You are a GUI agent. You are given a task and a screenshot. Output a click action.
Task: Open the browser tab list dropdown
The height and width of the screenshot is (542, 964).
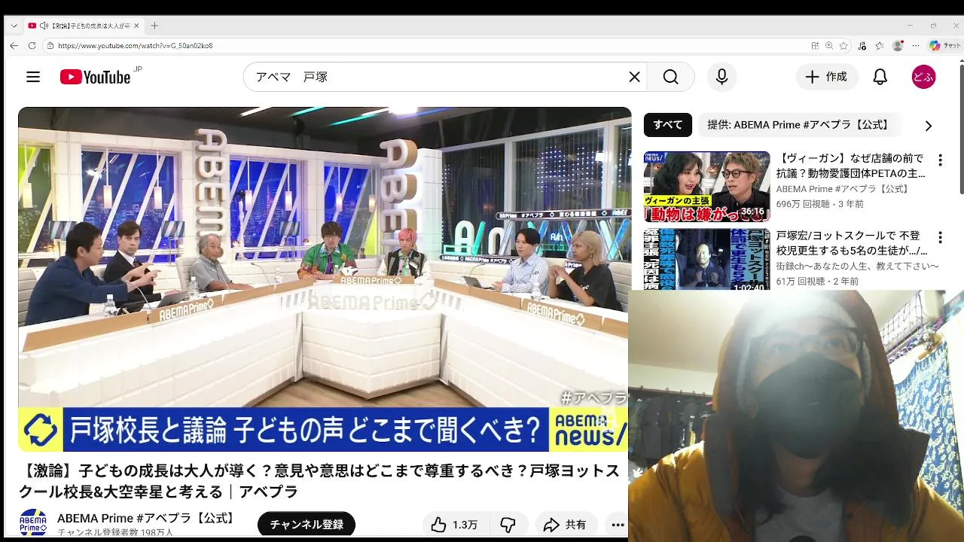tap(14, 26)
